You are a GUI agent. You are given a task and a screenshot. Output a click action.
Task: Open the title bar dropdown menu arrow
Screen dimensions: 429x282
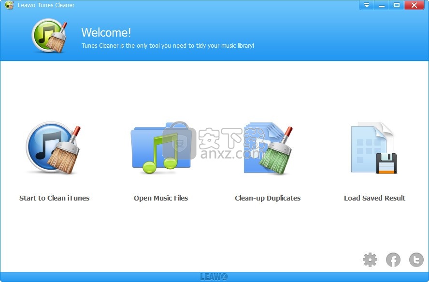[367, 5]
